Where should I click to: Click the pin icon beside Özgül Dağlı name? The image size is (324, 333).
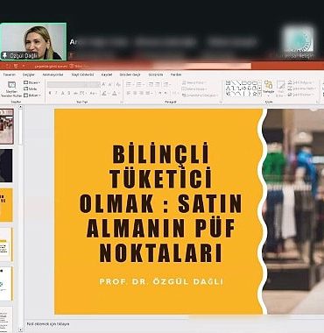coord(4,55)
